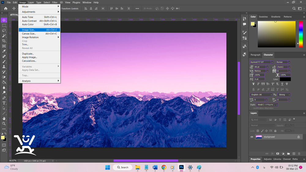Toggle Underline in Character panel
The height and width of the screenshot is (172, 306).
(282, 84)
